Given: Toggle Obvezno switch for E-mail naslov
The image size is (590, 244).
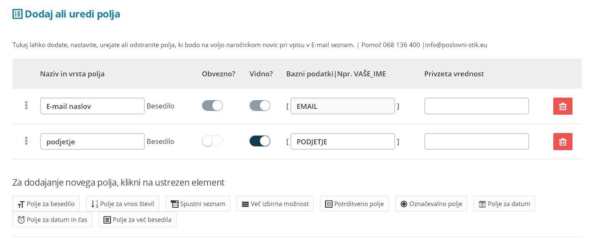Looking at the screenshot, I should [212, 106].
